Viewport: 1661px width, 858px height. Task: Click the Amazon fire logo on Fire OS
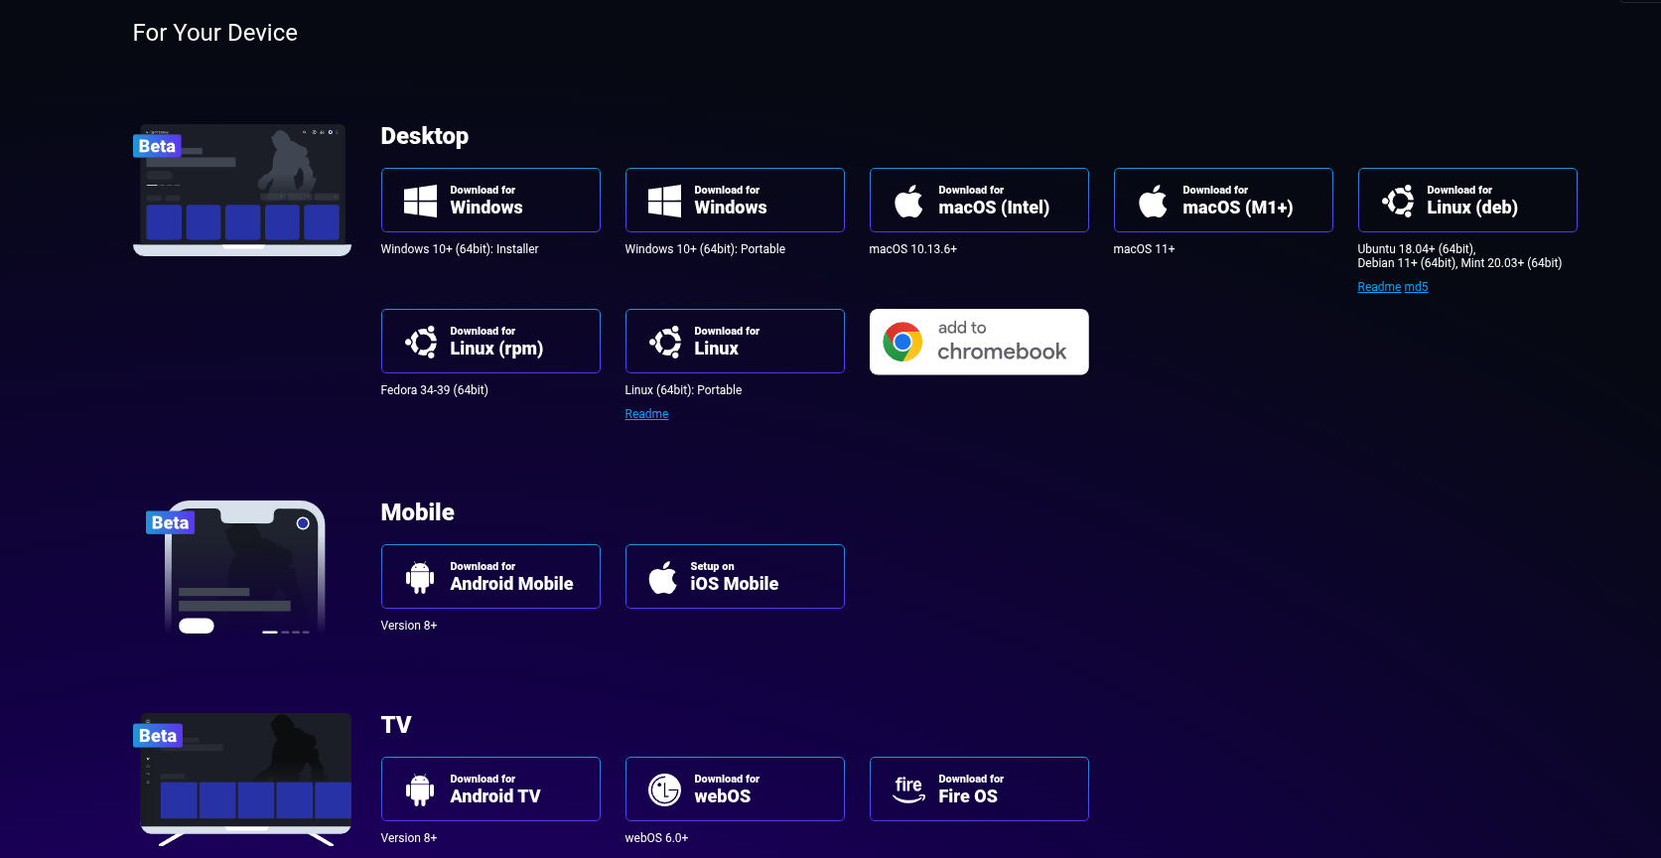pos(908,789)
